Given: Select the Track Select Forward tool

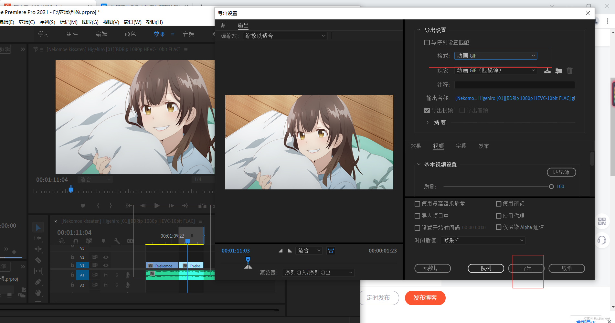Looking at the screenshot, I should 38,238.
